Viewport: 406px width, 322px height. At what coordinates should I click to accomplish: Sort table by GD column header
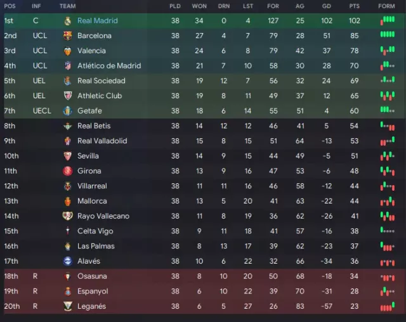[327, 6]
